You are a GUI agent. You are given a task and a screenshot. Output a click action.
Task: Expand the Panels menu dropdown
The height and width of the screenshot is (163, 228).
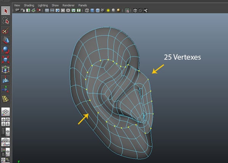click(83, 6)
